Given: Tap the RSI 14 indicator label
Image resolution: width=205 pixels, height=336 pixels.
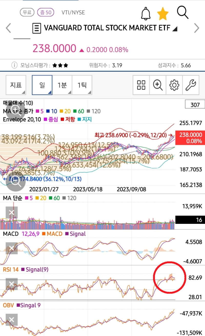Looking at the screenshot, I should [11, 270].
